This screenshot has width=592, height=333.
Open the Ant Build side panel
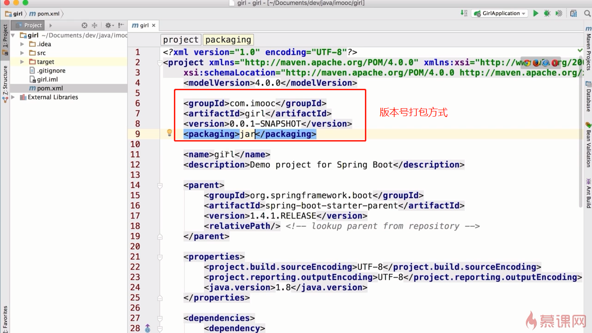tap(588, 193)
